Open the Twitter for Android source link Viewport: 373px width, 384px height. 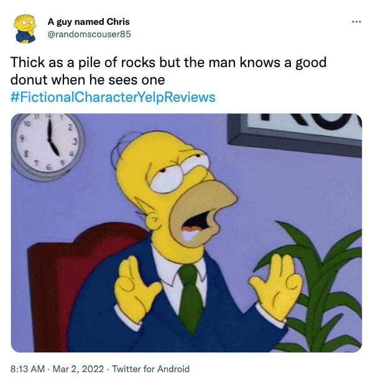coord(150,369)
